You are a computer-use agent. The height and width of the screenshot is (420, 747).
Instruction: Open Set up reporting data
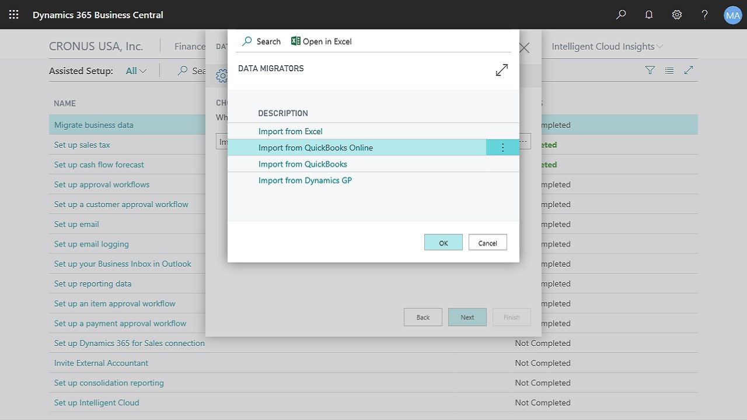click(x=93, y=283)
